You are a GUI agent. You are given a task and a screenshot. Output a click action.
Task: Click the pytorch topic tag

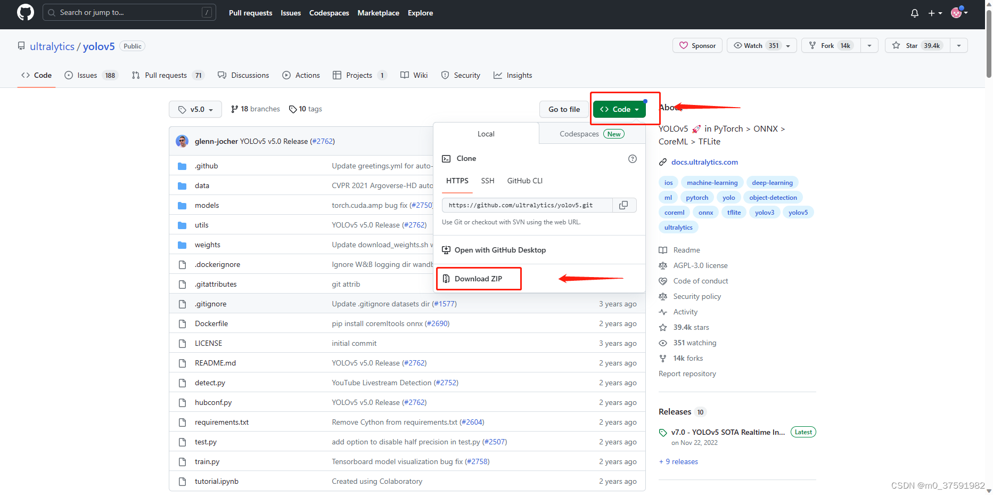click(x=697, y=198)
